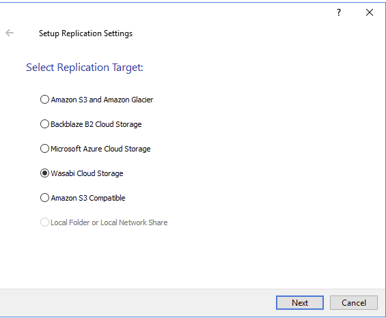
Task: Cancel the replication setup wizard
Action: click(x=354, y=302)
